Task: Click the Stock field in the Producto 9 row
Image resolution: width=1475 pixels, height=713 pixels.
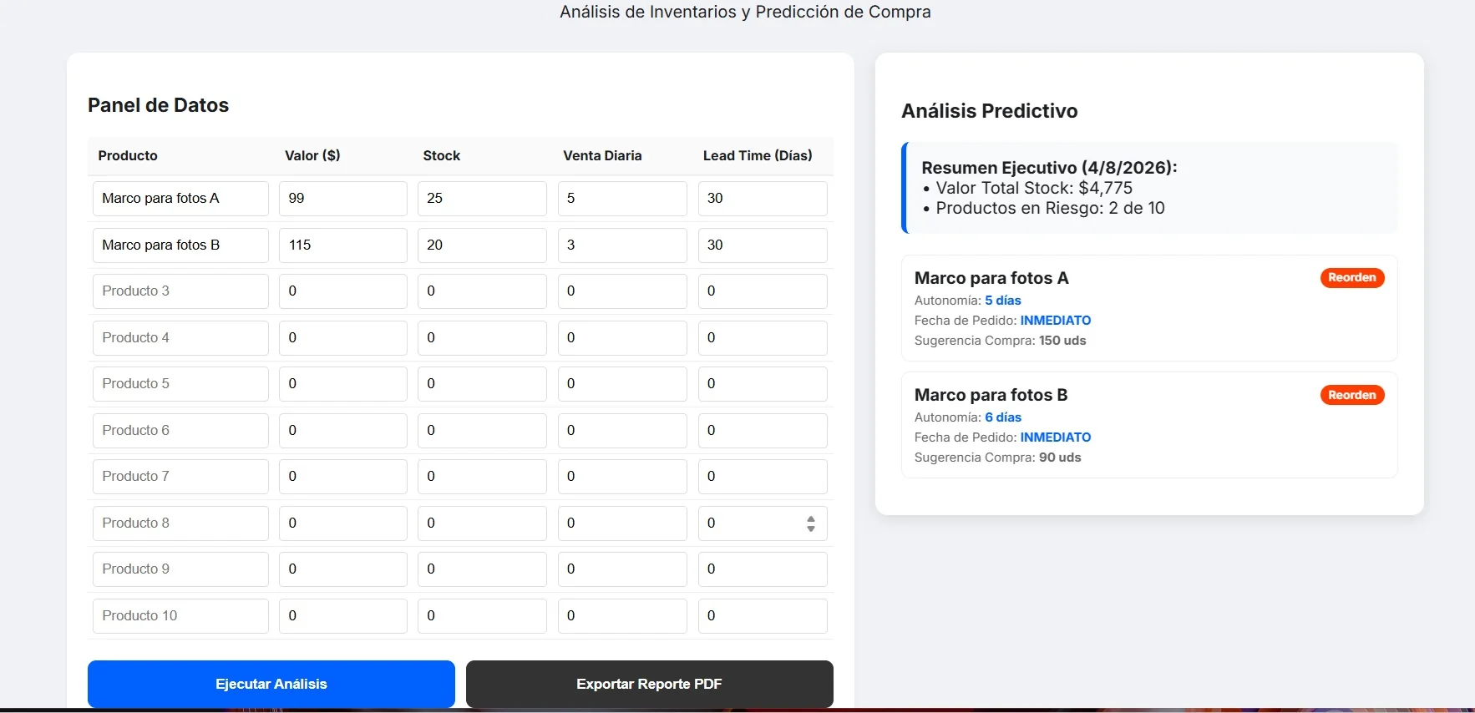Action: (x=482, y=569)
